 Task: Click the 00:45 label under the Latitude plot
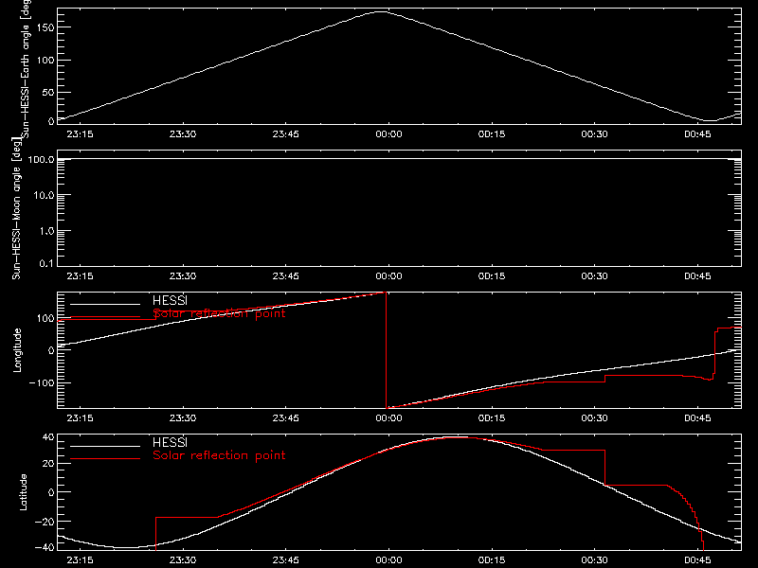tap(697, 560)
